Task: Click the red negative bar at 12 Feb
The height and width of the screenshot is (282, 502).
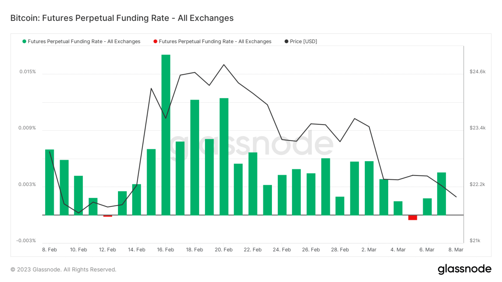Action: tap(108, 216)
